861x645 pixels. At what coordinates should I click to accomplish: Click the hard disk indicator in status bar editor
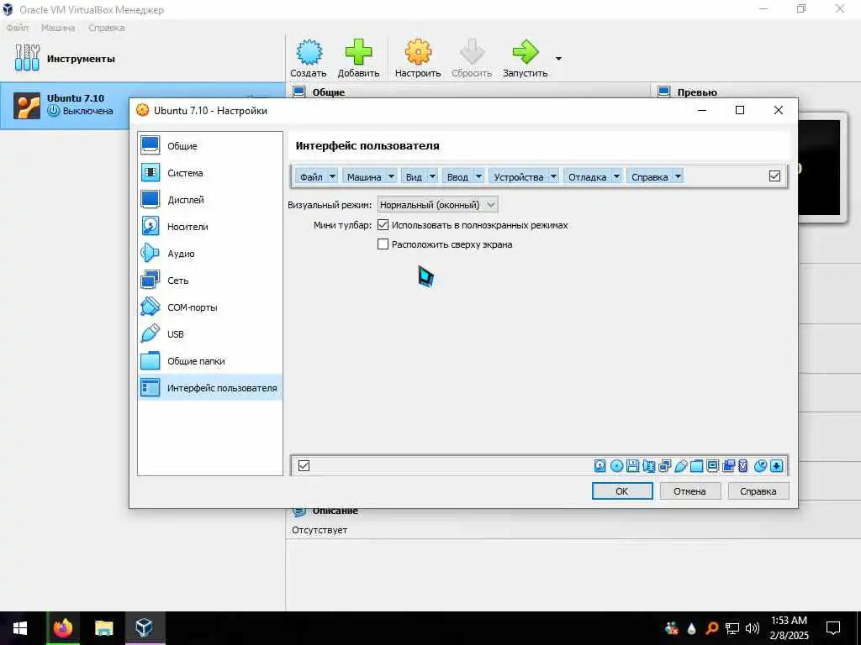pyautogui.click(x=600, y=465)
